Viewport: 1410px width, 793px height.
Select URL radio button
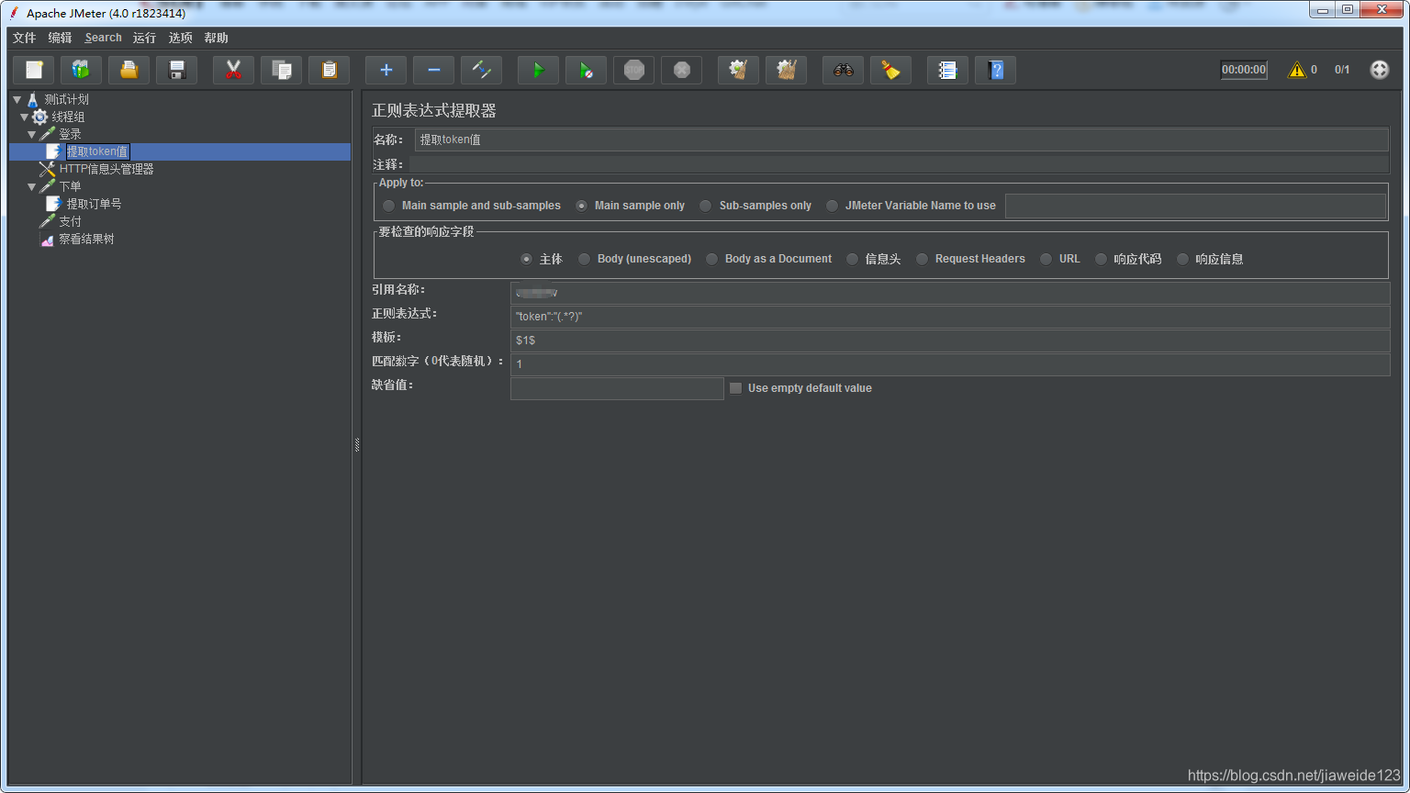click(1046, 259)
